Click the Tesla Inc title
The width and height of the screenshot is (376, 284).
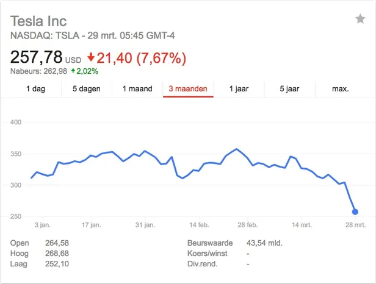tap(38, 21)
